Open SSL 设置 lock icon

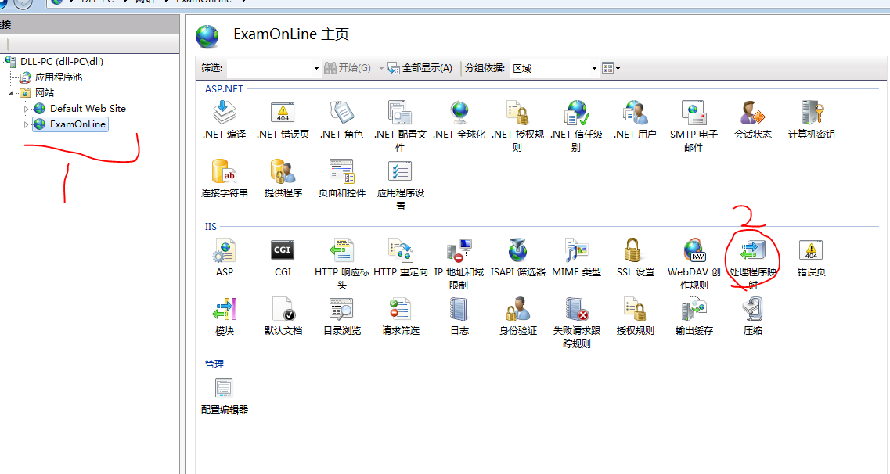[x=633, y=250]
